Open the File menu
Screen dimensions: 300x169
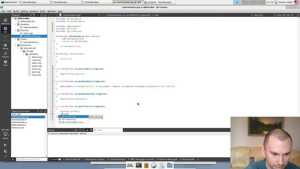point(3,11)
